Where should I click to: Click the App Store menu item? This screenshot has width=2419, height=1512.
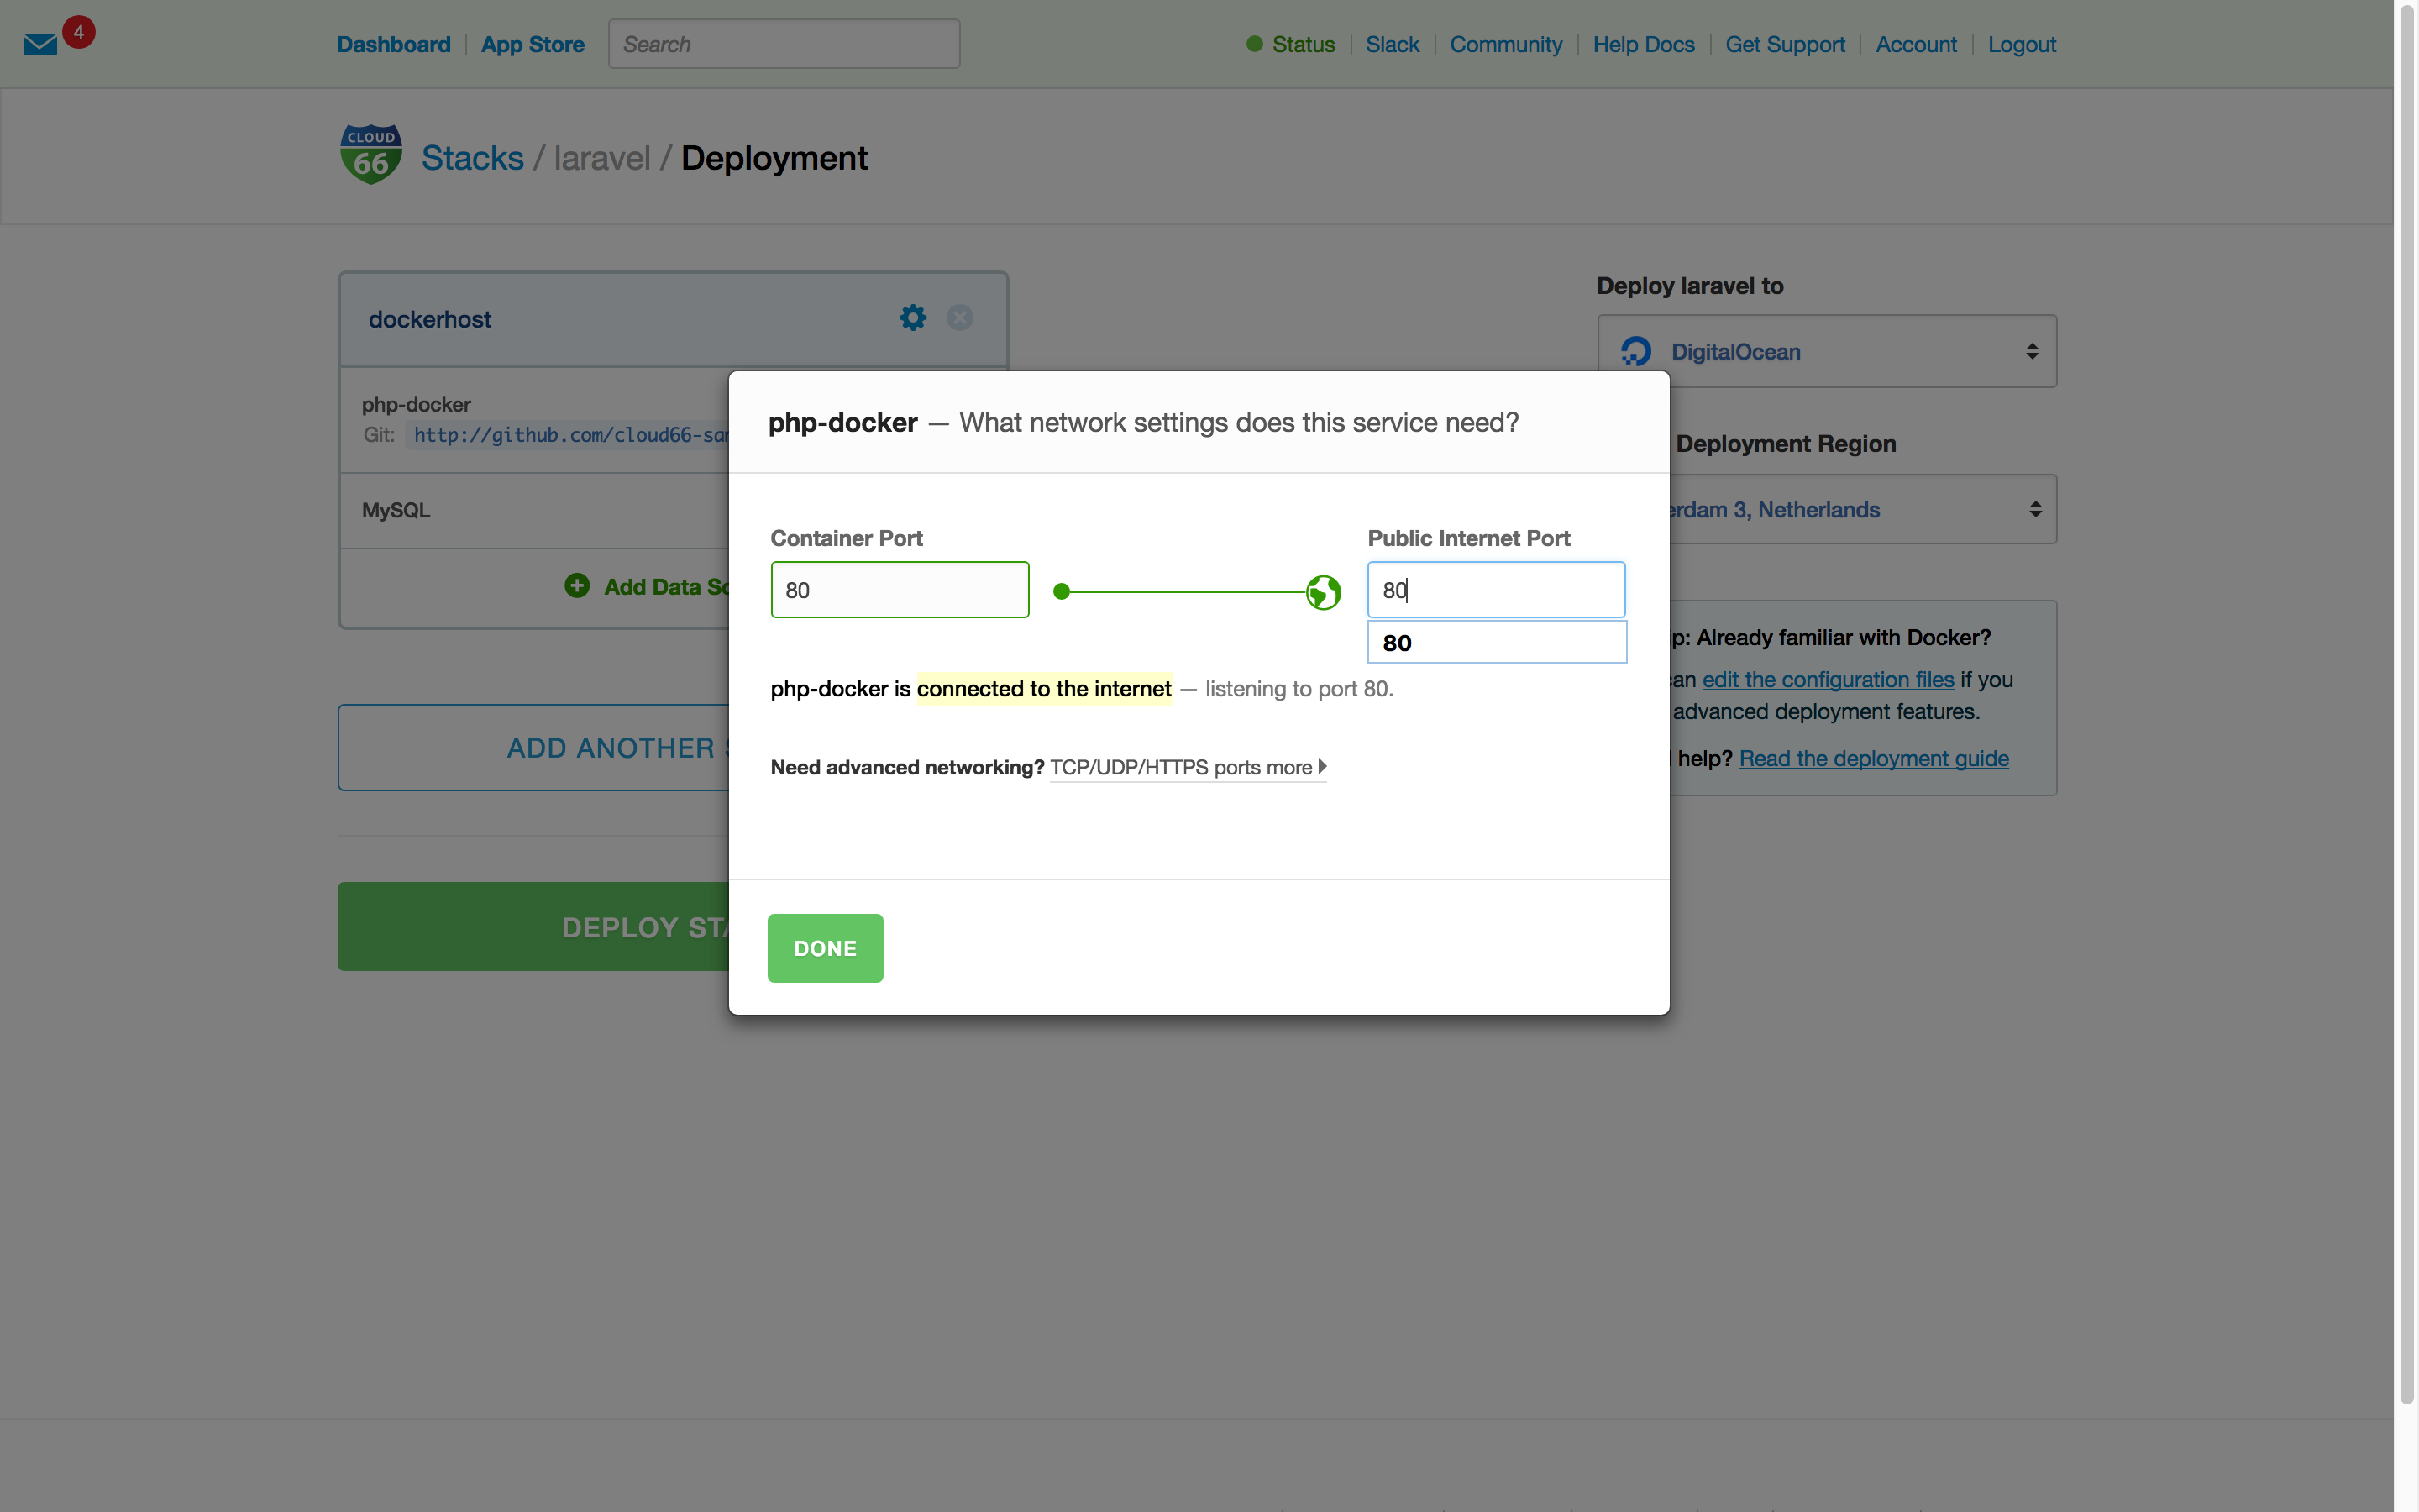[x=533, y=42]
